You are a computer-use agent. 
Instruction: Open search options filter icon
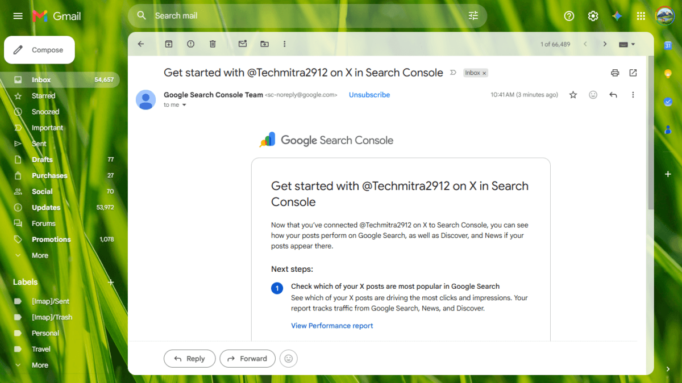[473, 16]
